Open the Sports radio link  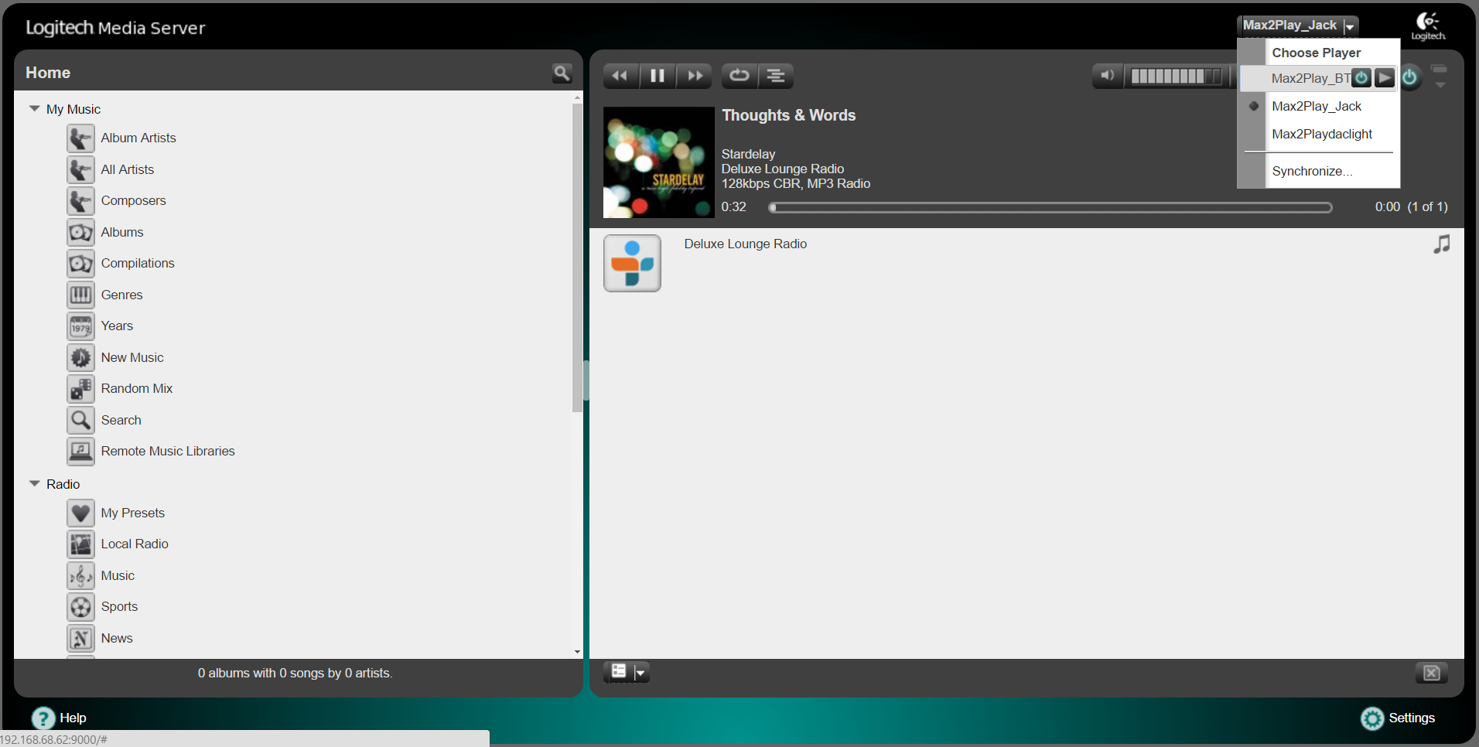click(x=119, y=606)
